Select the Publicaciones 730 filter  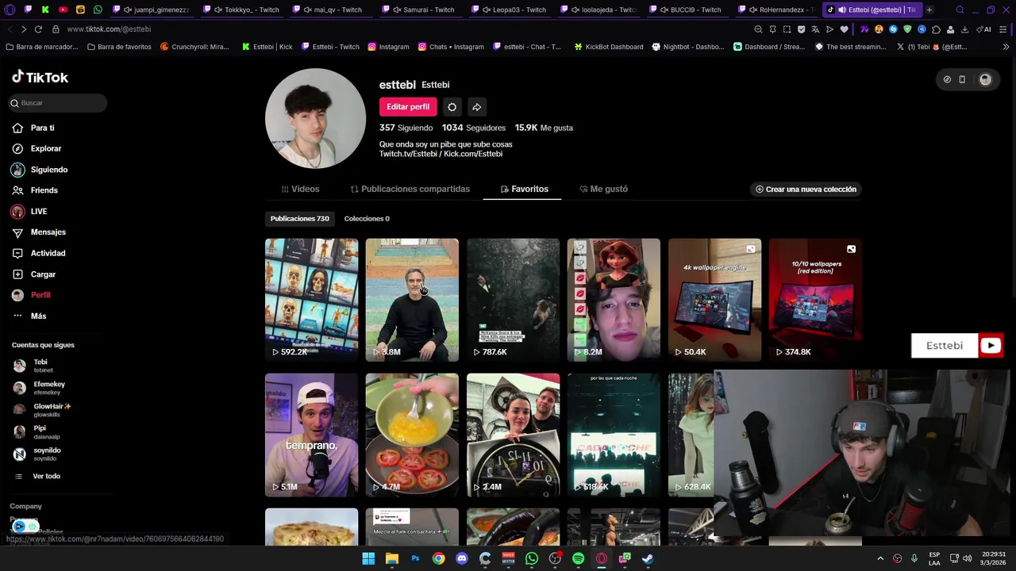[300, 219]
